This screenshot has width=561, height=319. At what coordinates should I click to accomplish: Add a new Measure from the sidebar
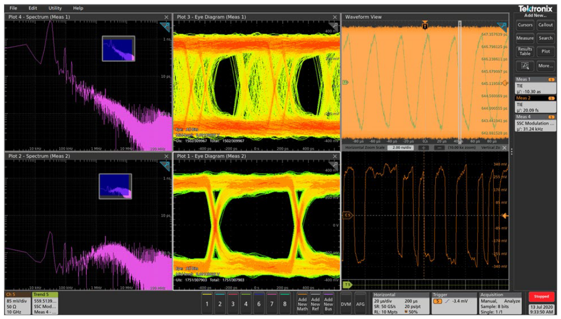pos(525,38)
